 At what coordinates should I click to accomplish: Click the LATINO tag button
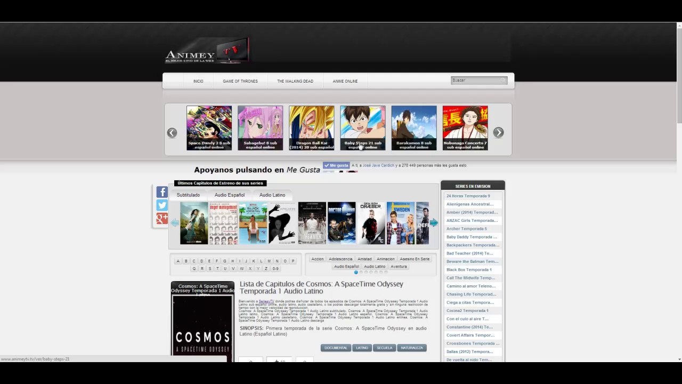pyautogui.click(x=362, y=348)
